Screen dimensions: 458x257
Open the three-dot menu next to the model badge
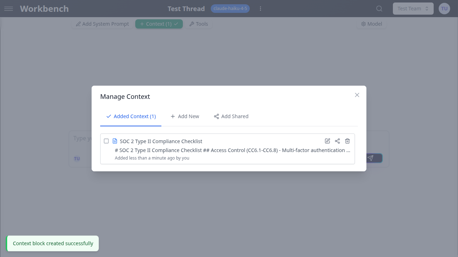260,8
